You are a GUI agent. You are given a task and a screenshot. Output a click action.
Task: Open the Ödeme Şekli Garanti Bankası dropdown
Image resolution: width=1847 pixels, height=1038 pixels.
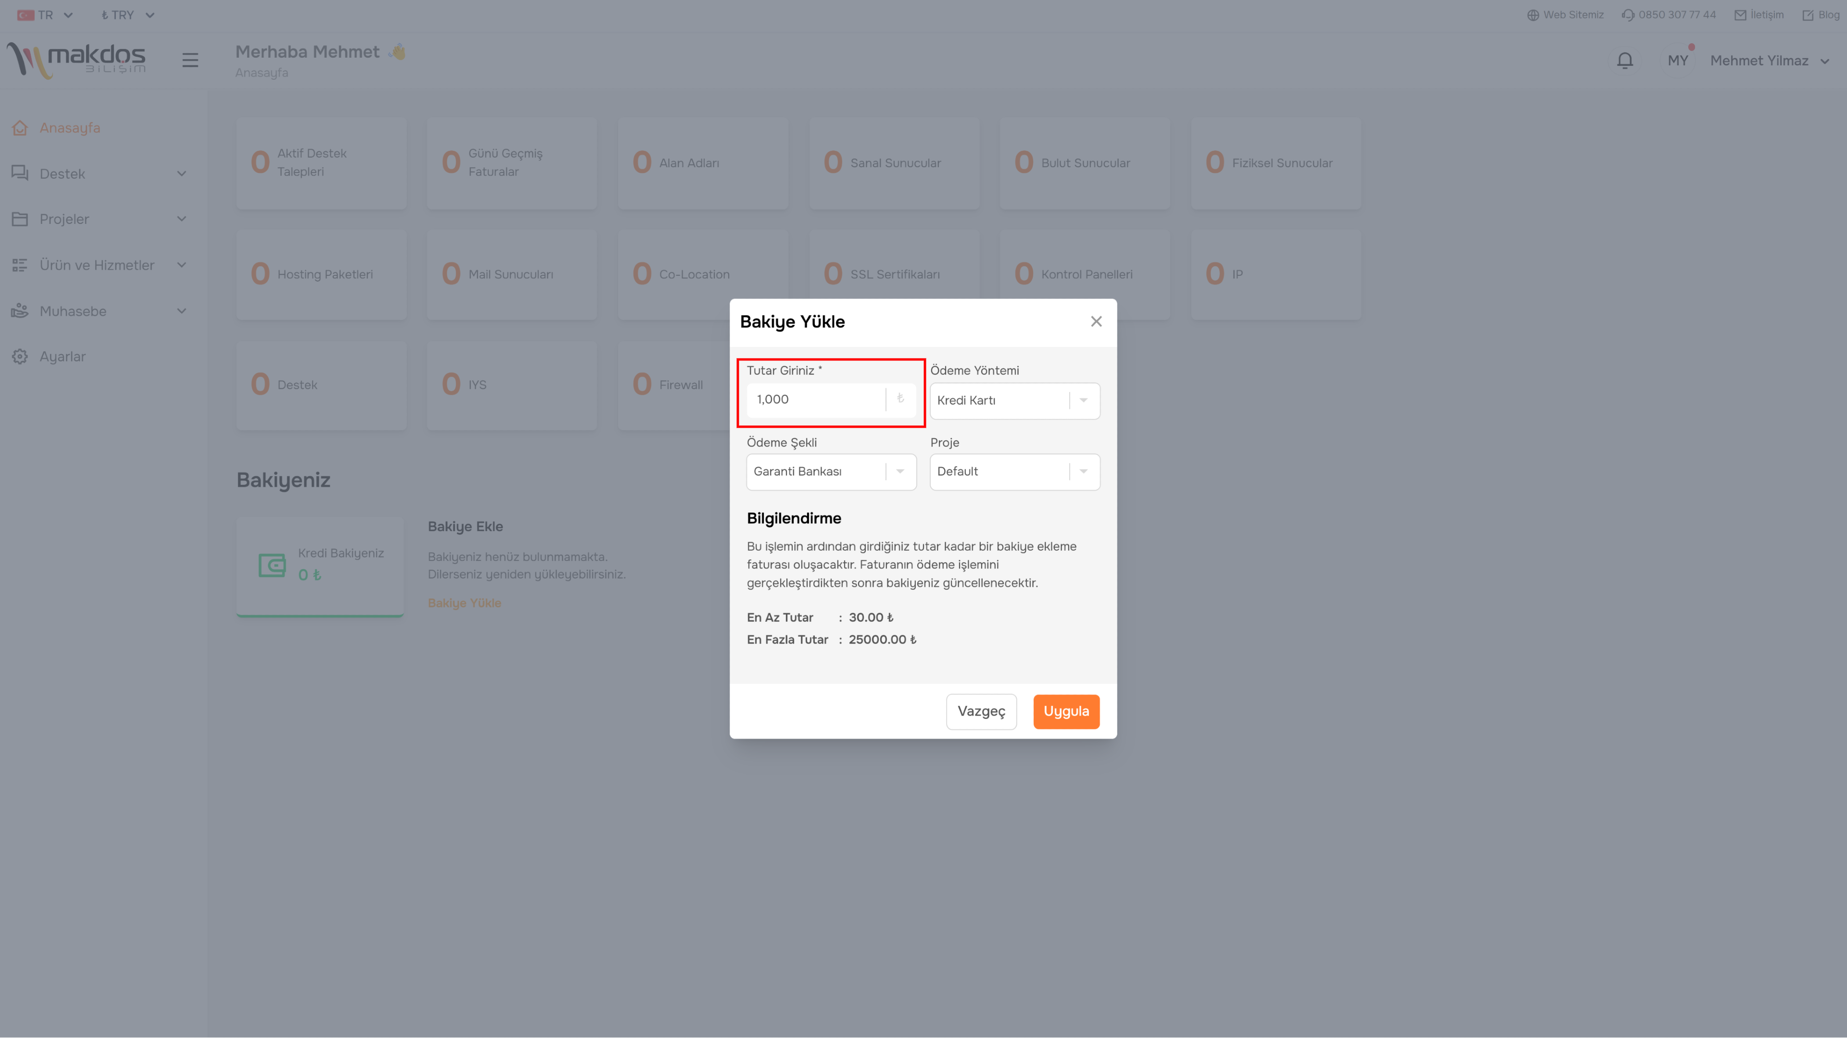[x=831, y=471]
